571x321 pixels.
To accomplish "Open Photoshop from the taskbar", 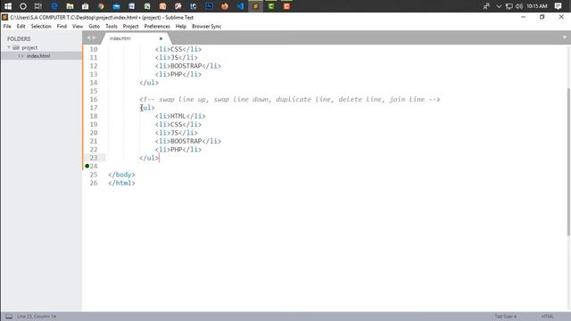I will (209, 6).
